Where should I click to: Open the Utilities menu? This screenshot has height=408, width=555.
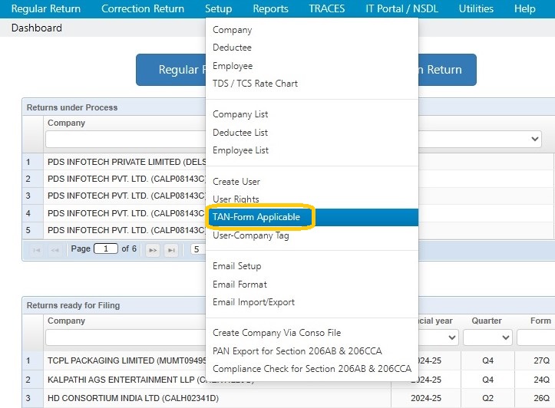[x=476, y=9]
